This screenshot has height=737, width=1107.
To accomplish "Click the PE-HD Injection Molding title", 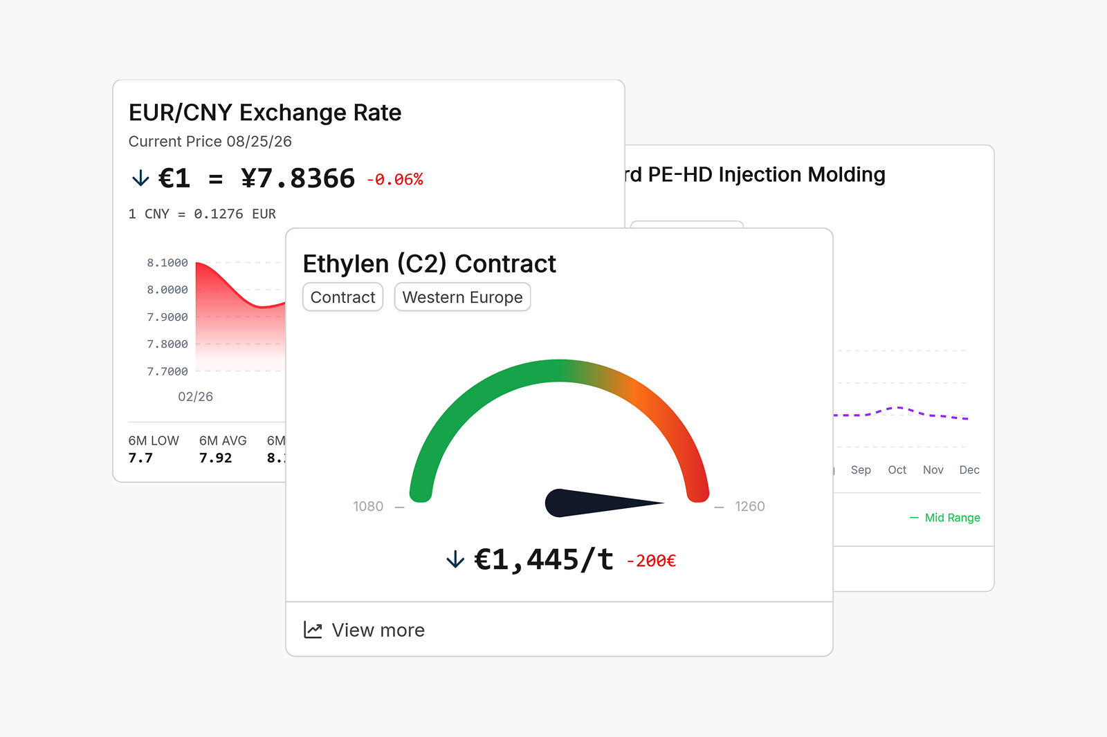I will tap(754, 175).
